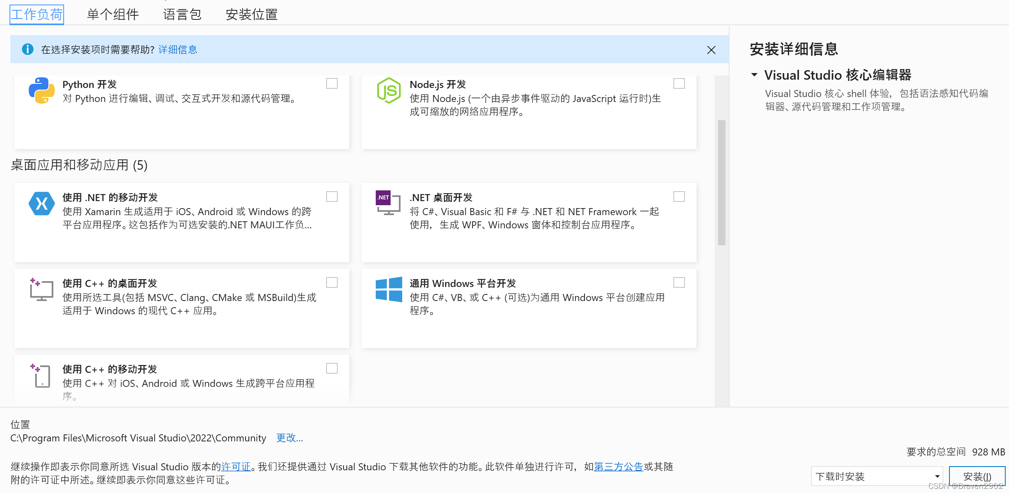1009x493 pixels.
Task: Click the workloads list vertical scrollbar thumb
Action: tap(721, 183)
